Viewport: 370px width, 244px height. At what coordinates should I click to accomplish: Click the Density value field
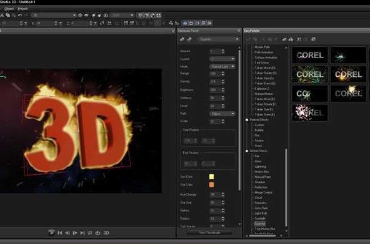click(215, 82)
